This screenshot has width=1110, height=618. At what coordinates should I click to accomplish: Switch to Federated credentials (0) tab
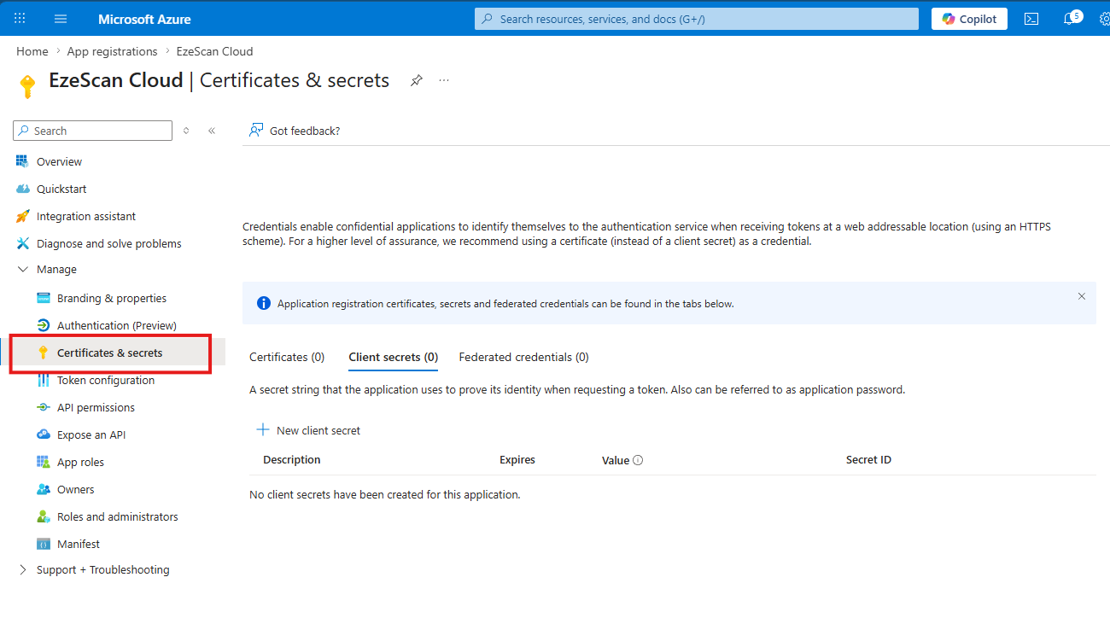pos(524,357)
